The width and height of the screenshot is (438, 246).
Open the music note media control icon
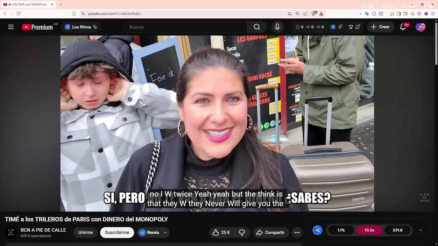point(392,14)
